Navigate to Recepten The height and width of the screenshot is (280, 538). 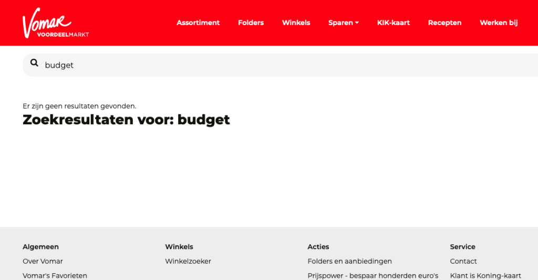point(444,23)
